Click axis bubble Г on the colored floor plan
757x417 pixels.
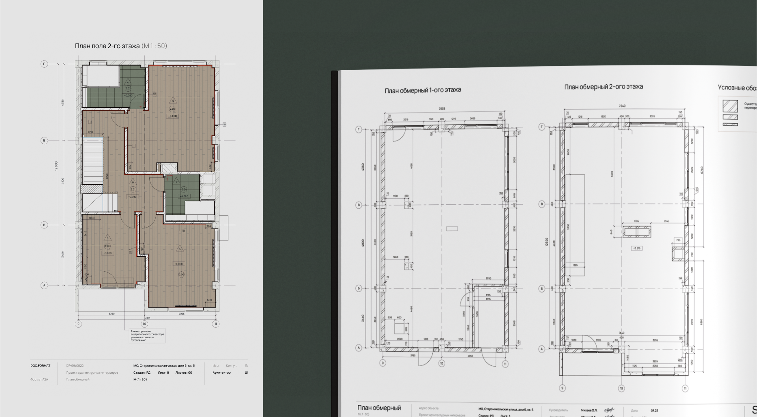coord(44,64)
